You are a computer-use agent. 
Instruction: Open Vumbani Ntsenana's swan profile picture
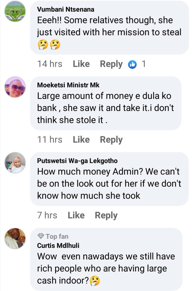(15, 11)
